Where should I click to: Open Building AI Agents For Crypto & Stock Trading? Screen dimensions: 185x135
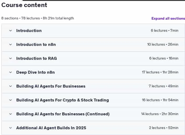tap(62, 100)
